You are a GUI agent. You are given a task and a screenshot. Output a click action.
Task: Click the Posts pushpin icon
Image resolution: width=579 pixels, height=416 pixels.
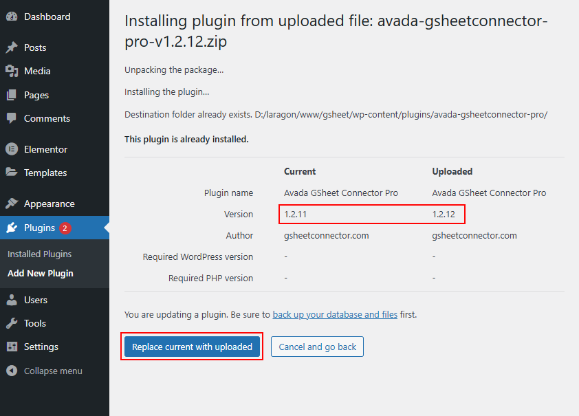(11, 47)
